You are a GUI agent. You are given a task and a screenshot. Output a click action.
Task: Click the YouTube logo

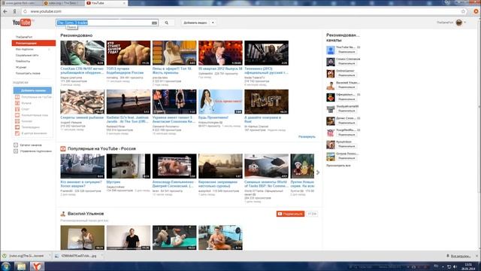22,23
